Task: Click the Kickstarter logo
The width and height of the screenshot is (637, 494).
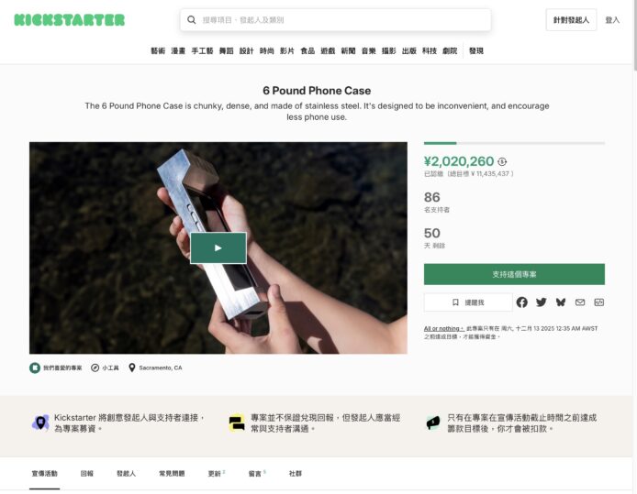Action: pos(70,20)
